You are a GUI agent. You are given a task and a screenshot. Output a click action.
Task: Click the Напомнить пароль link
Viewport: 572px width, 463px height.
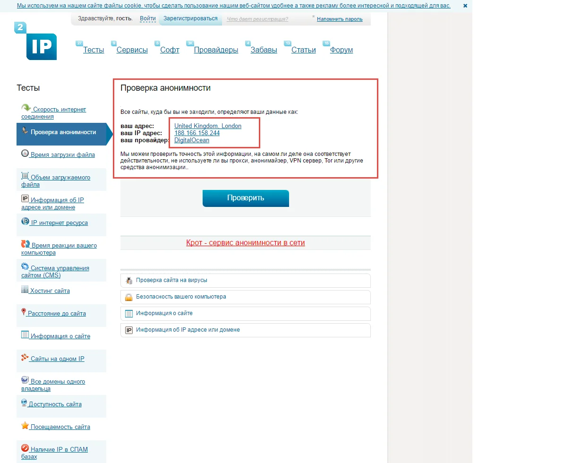click(340, 19)
